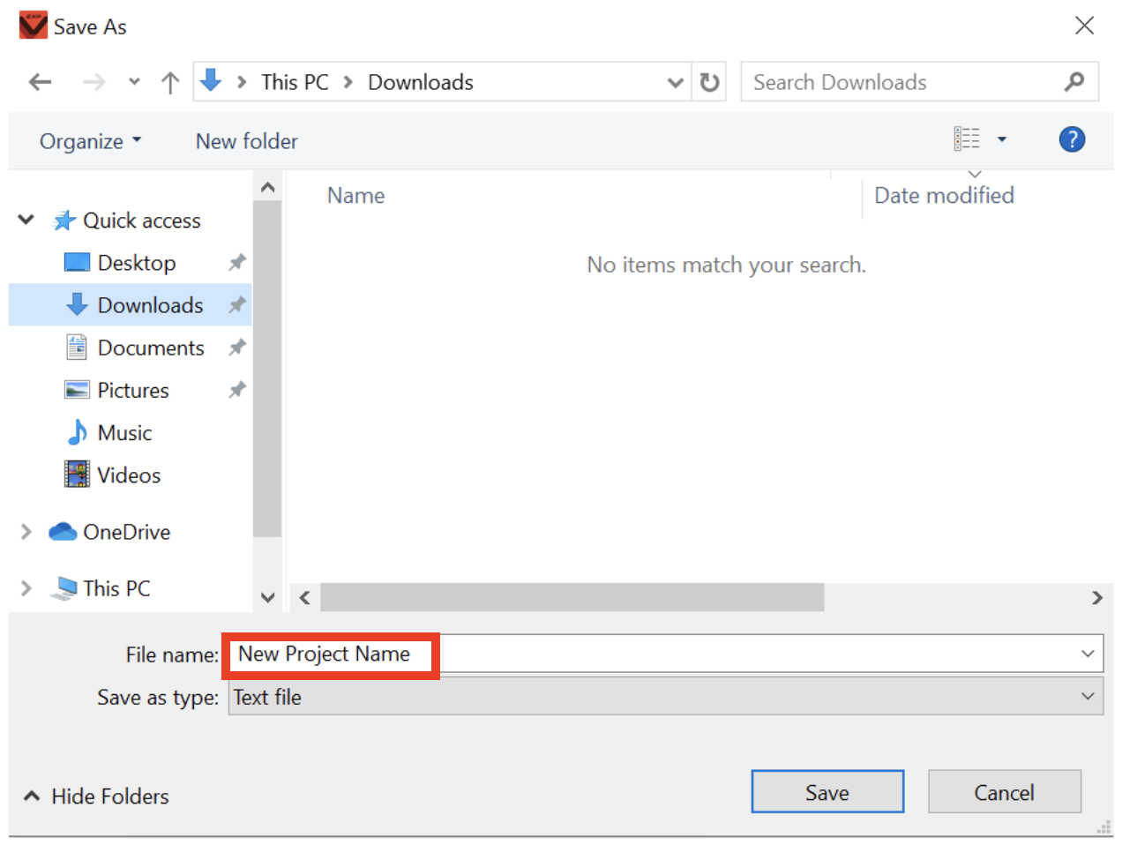Image resolution: width=1122 pixels, height=845 pixels.
Task: Click the Save button
Action: pos(827,791)
